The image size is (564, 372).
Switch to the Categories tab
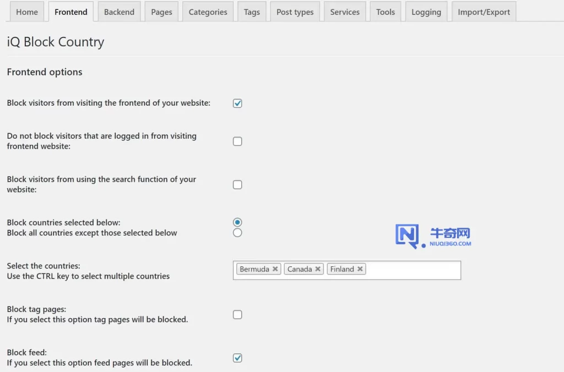pos(208,11)
